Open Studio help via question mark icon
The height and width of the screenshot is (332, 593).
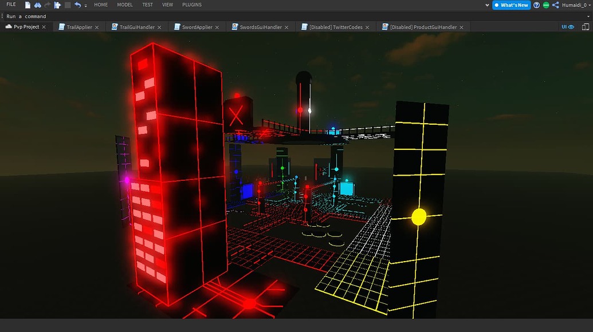click(536, 5)
